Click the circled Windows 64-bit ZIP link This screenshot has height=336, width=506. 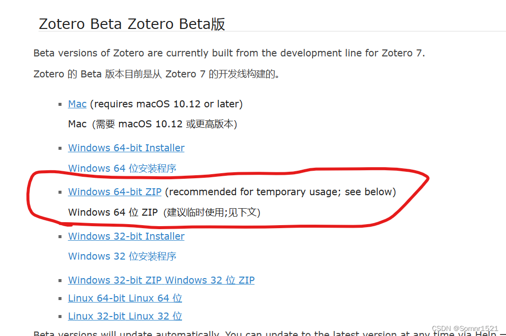pos(114,192)
